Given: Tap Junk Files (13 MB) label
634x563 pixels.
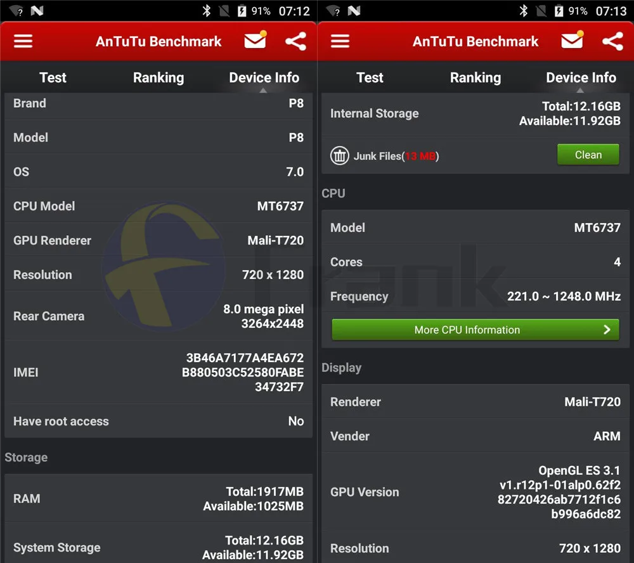Looking at the screenshot, I should pyautogui.click(x=396, y=156).
